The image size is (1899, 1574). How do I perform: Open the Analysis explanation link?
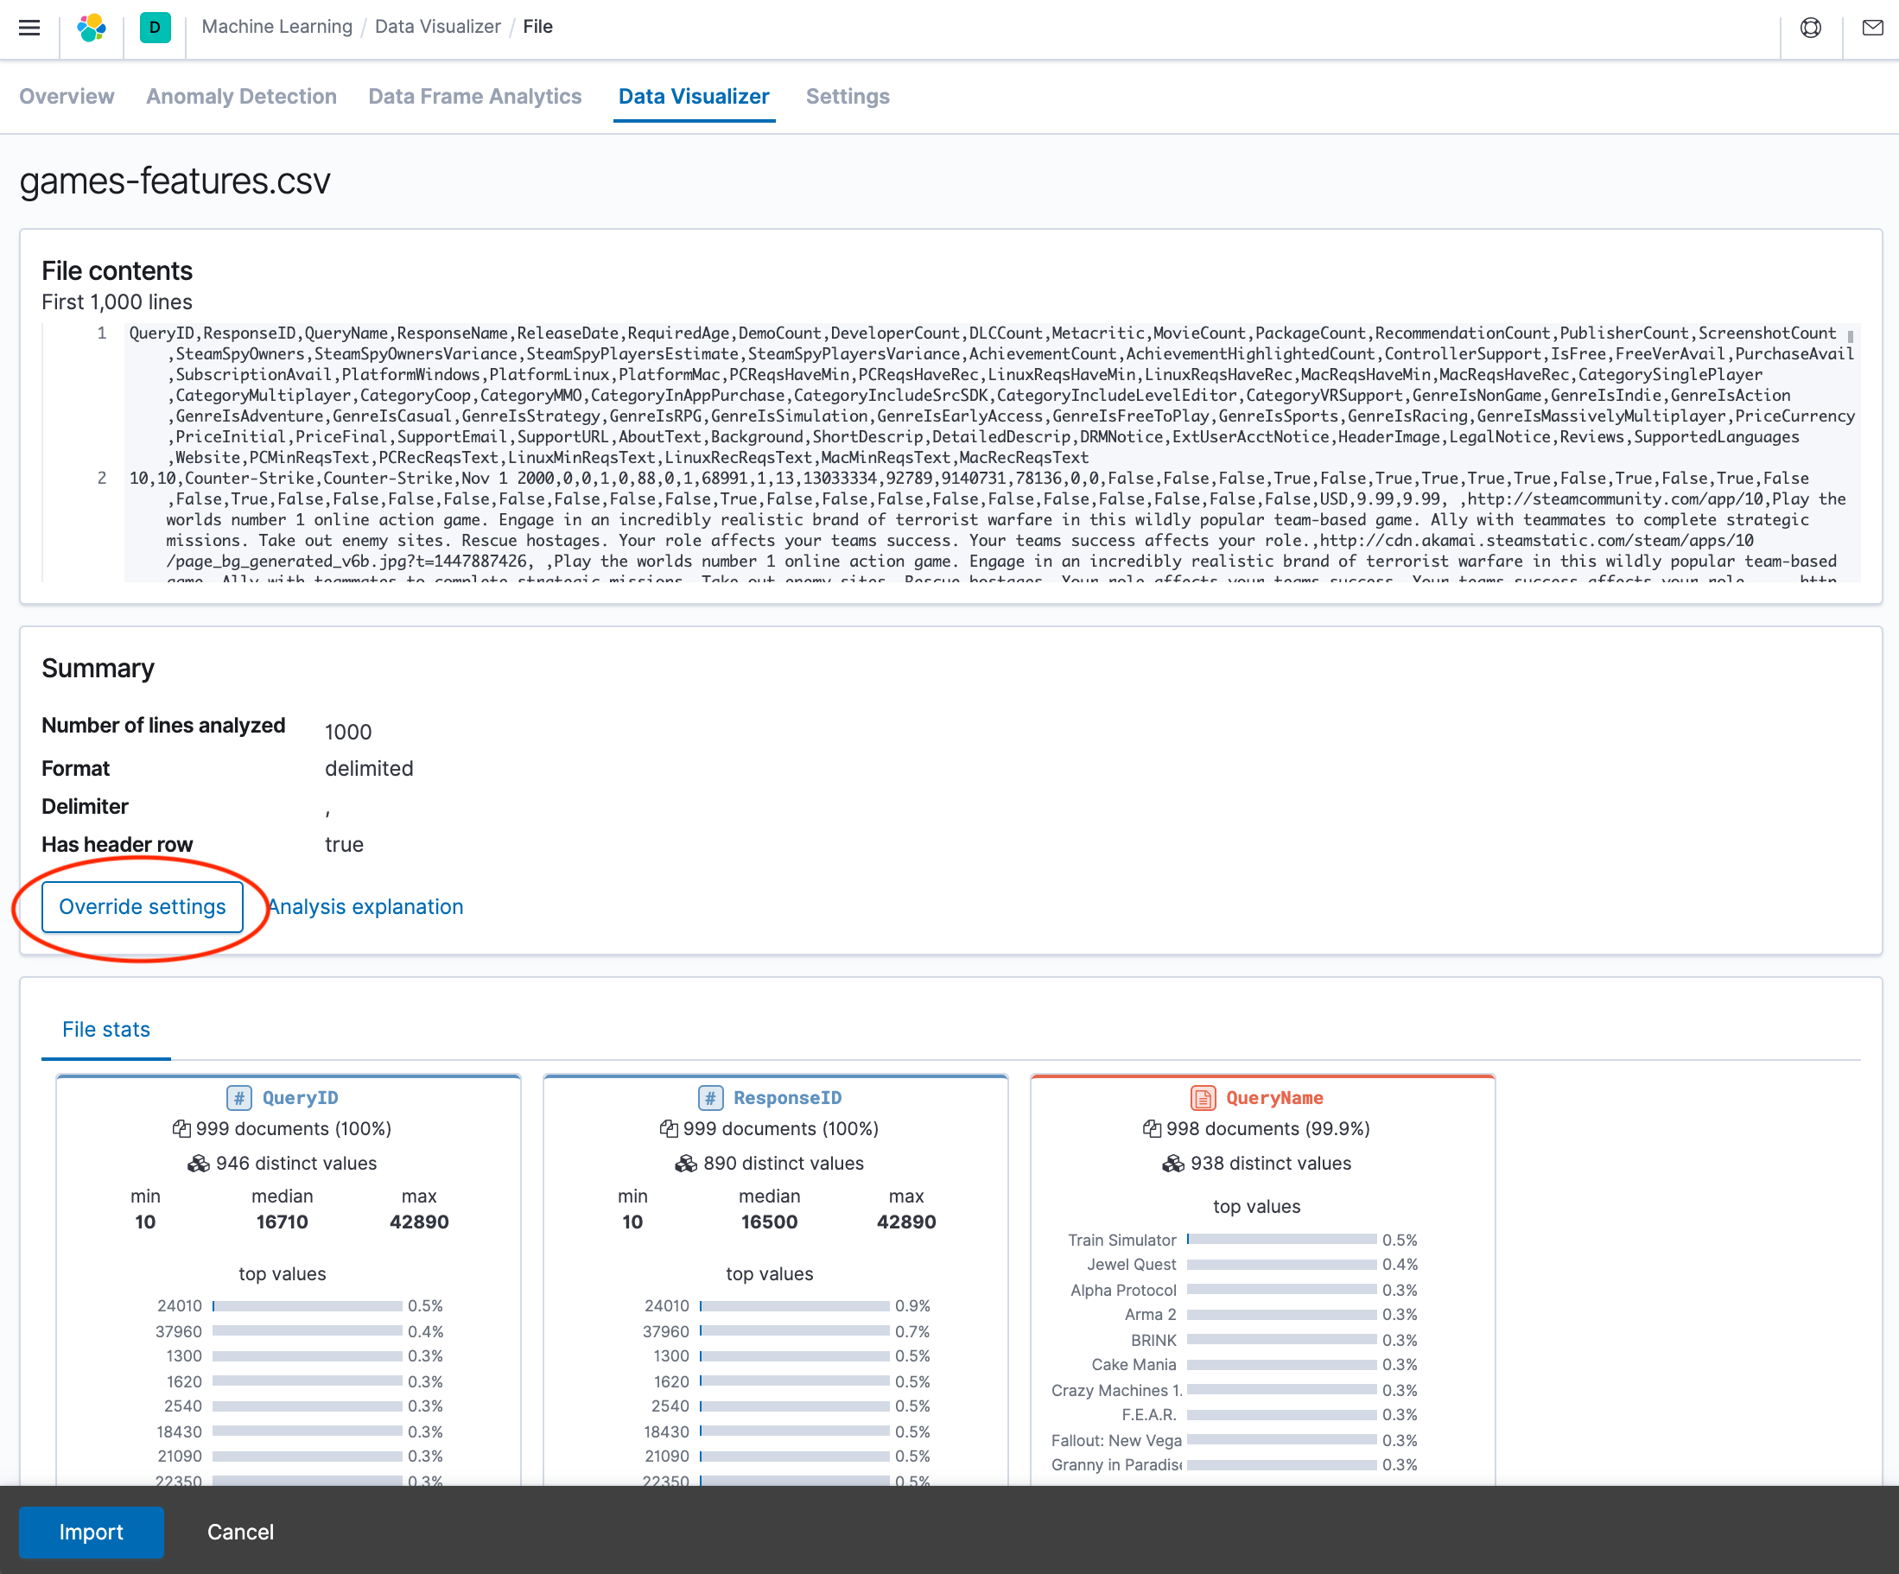[x=365, y=906]
